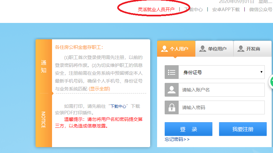Screen dimensions: 273x153
Task: Open 下载中心 in the top navigation
Action: pos(193,10)
